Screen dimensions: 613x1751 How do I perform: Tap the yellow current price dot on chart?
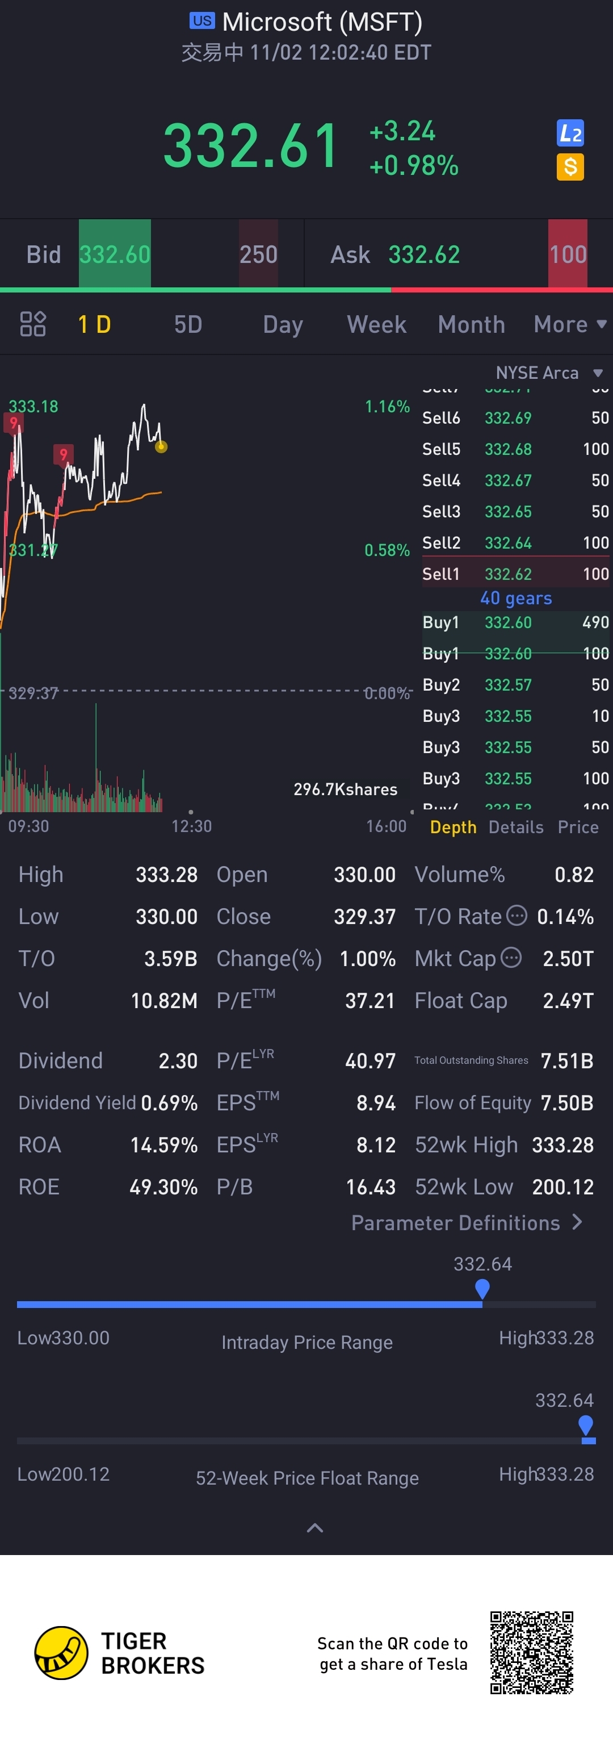161,446
